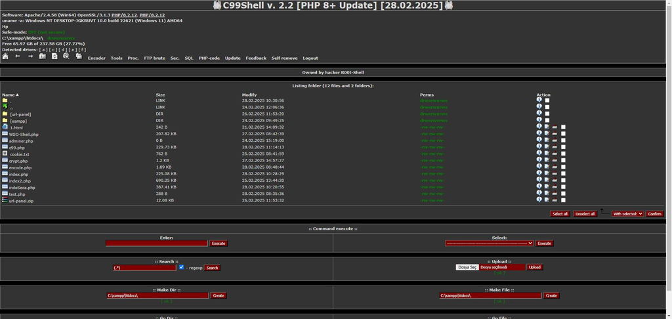The height and width of the screenshot is (319, 672).
Task: Click the forward arrow navigation icon
Action: tap(30, 56)
